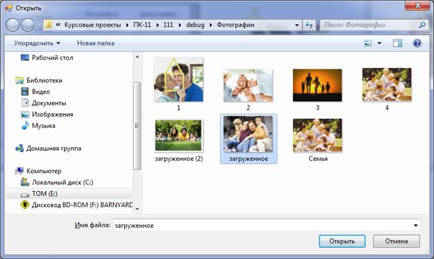The height and width of the screenshot is (259, 434).
Task: Click the folder icon in address bar
Action: coord(49,25)
